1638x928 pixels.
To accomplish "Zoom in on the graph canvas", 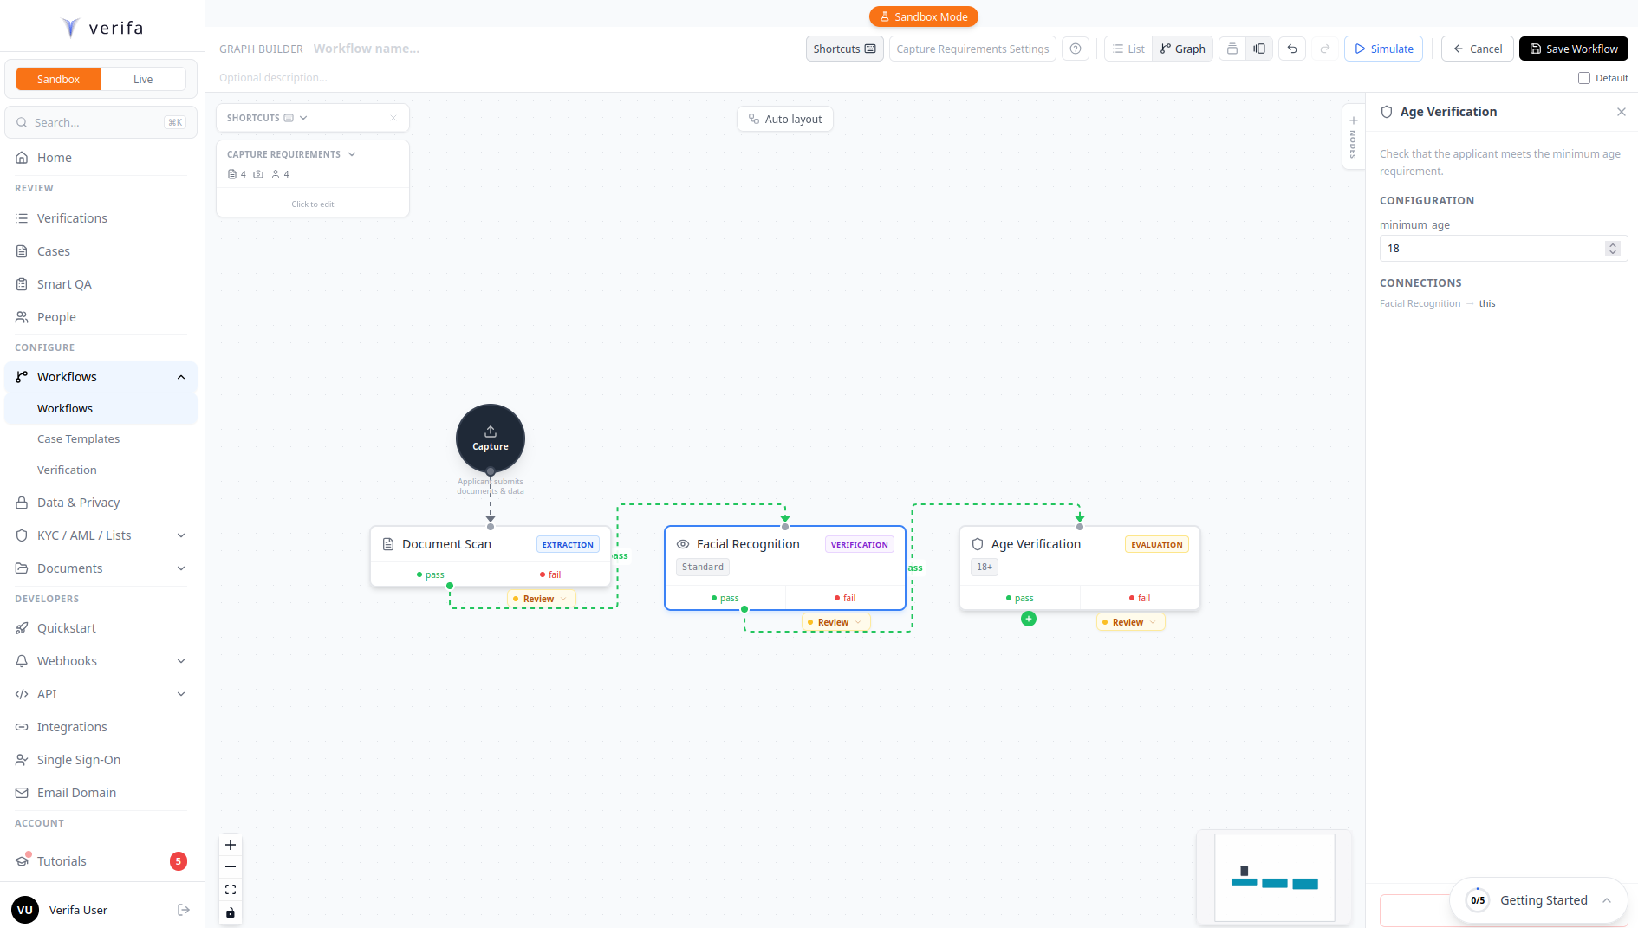I will 231,845.
